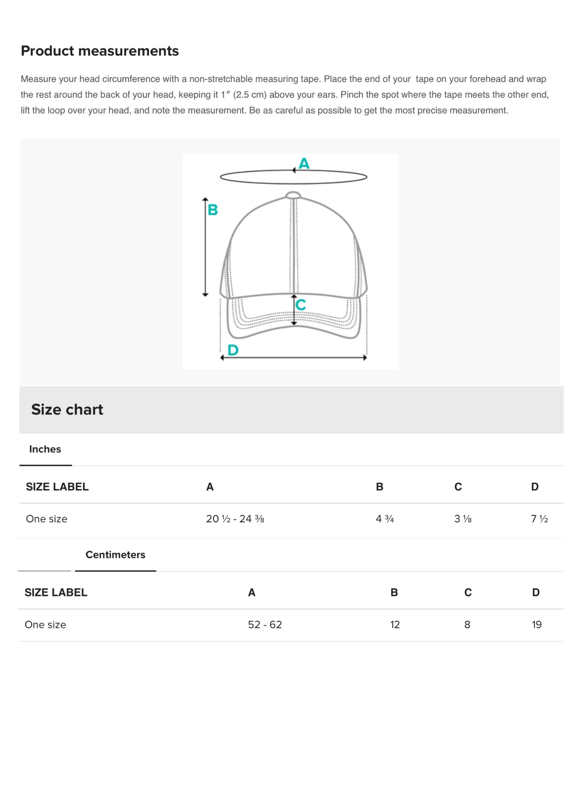
Task: Click the 19 value in the Centimeters table
Action: pyautogui.click(x=536, y=625)
